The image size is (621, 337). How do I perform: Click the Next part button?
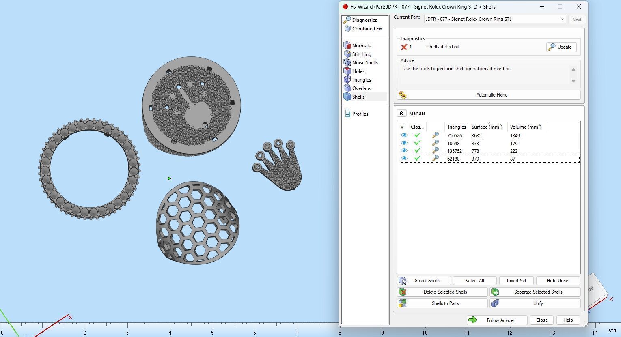point(577,19)
